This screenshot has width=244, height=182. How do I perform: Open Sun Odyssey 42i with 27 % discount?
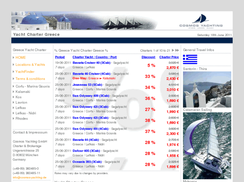(x=90, y=107)
